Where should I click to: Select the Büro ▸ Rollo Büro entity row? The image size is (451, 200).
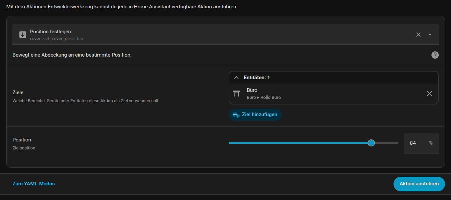299,94
